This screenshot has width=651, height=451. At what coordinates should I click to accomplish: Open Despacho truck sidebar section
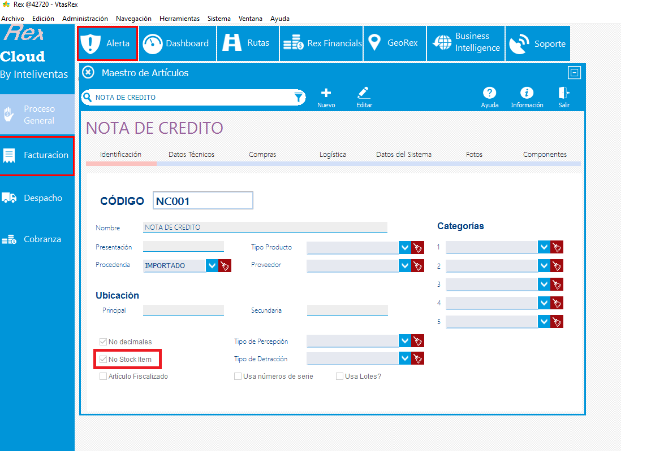pyautogui.click(x=37, y=198)
